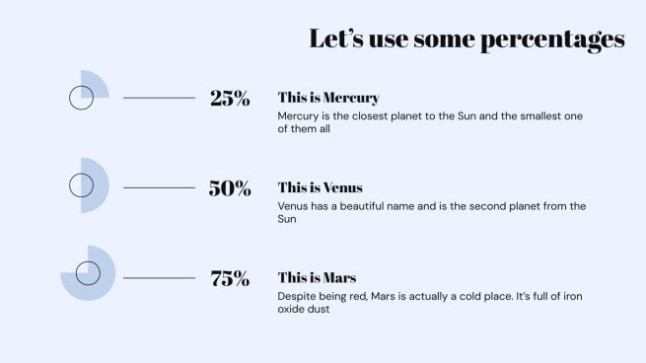This screenshot has height=363, width=646.
Task: Select the connector line next to 50%
Action: coord(159,187)
